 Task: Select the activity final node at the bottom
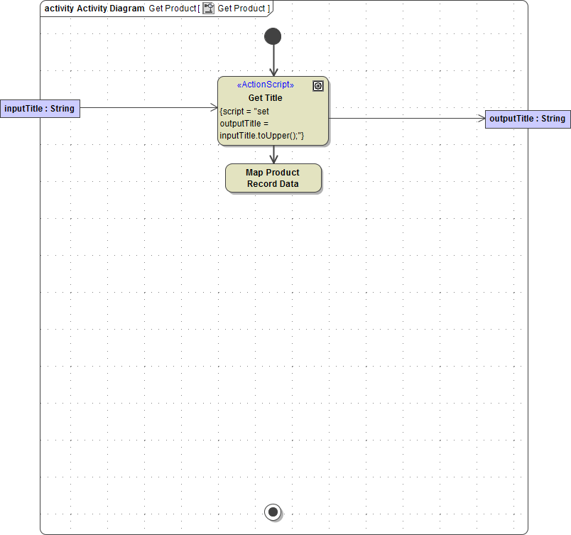(273, 512)
